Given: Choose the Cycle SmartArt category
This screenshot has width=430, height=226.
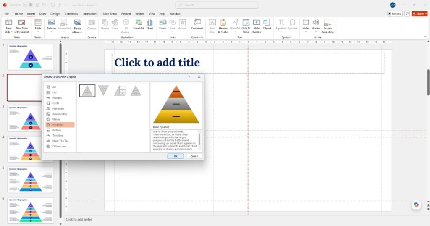Looking at the screenshot, I should 56,103.
